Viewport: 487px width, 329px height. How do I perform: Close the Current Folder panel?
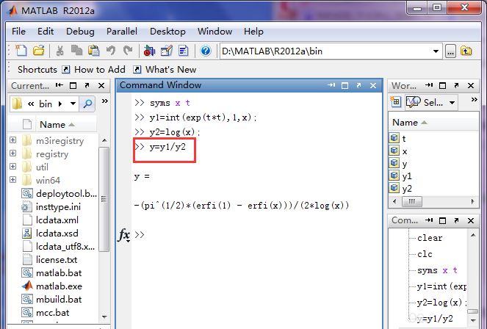click(101, 85)
